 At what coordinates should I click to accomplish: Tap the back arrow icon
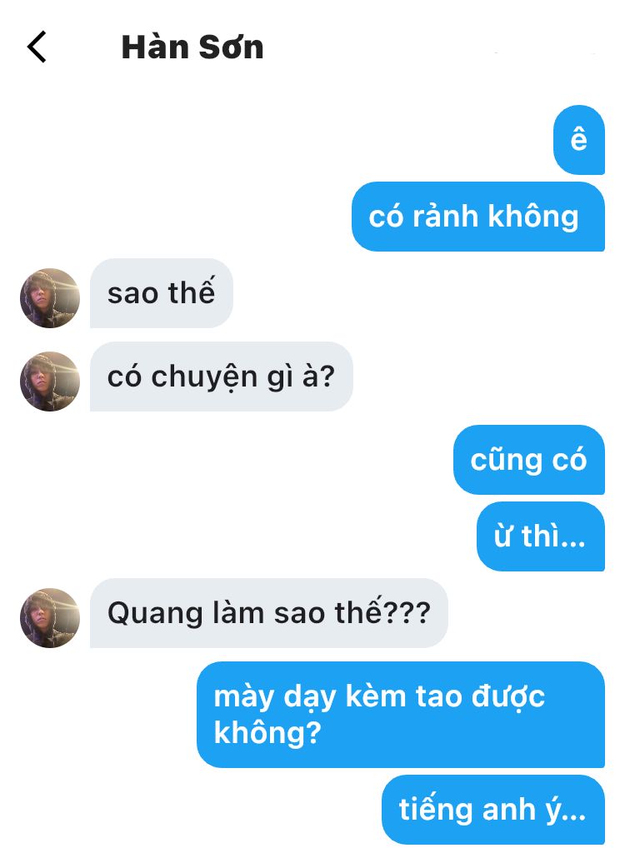click(37, 47)
